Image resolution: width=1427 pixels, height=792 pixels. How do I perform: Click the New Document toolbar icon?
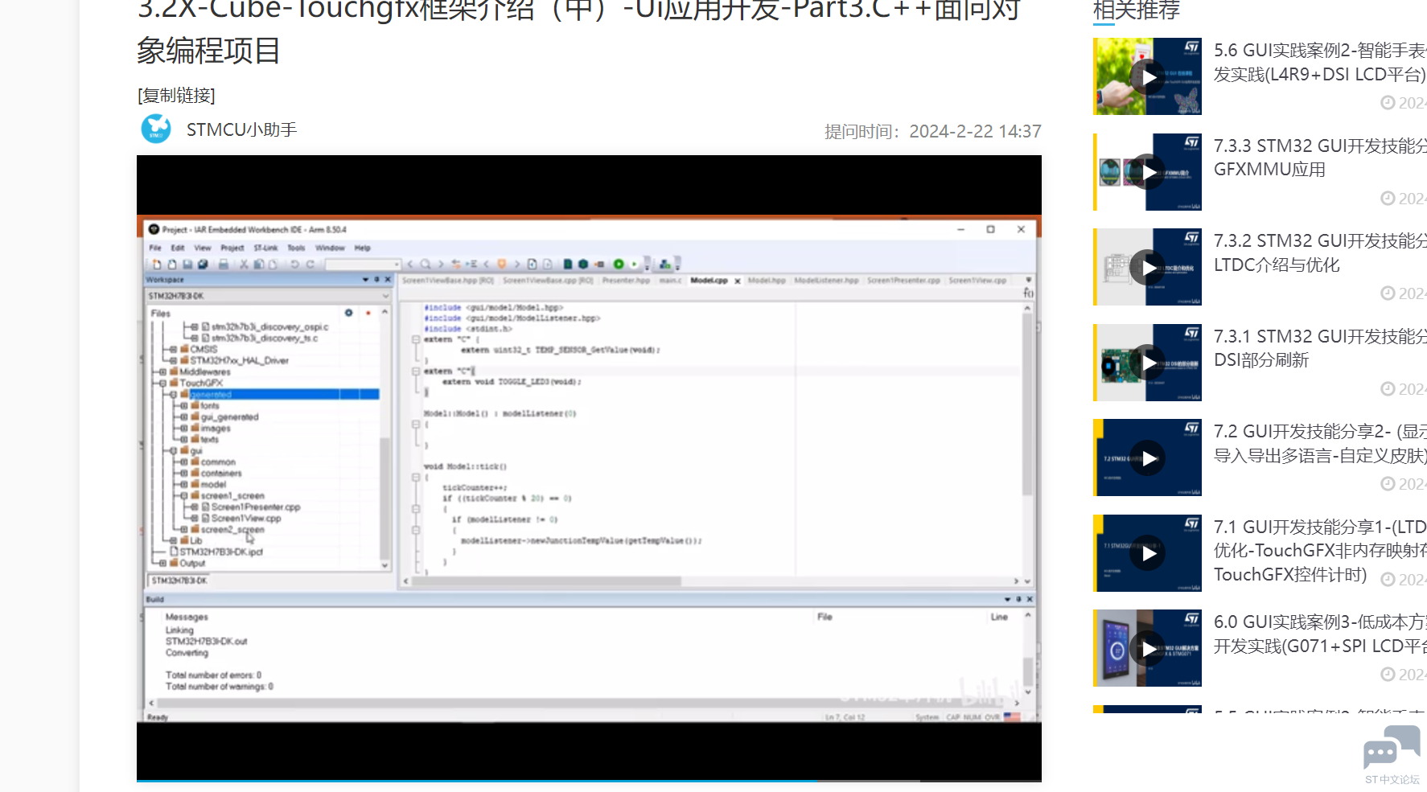pyautogui.click(x=157, y=264)
